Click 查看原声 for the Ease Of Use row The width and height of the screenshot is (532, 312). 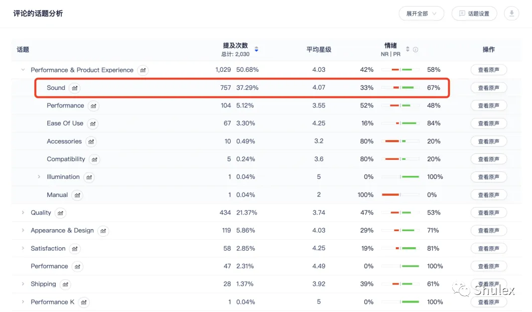(488, 123)
